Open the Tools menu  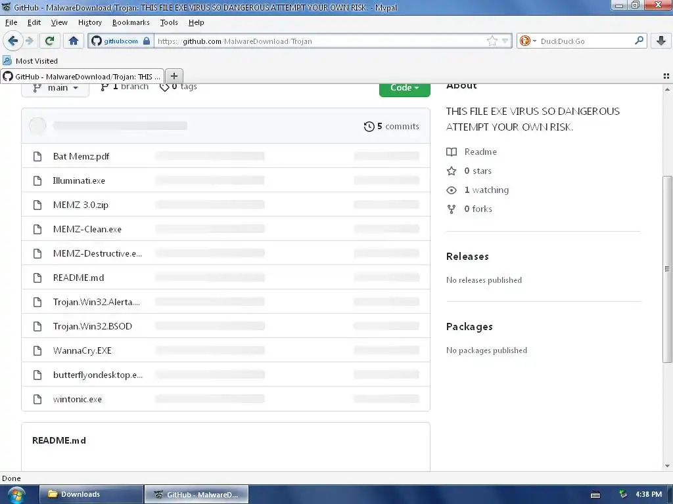(x=169, y=22)
